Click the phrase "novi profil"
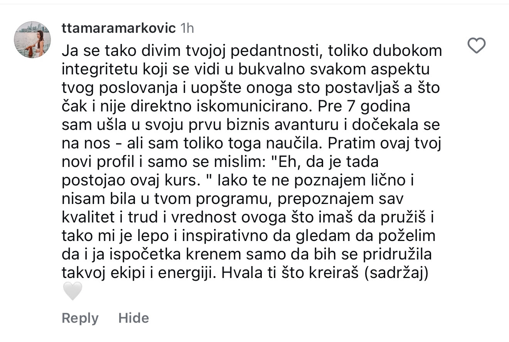The height and width of the screenshot is (342, 509). coord(95,162)
